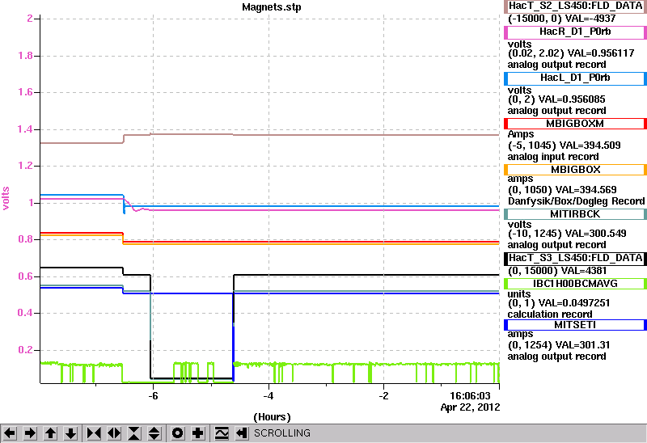647x443 pixels.
Task: Select the HacL_D1_P0rb legend box
Action: 575,78
